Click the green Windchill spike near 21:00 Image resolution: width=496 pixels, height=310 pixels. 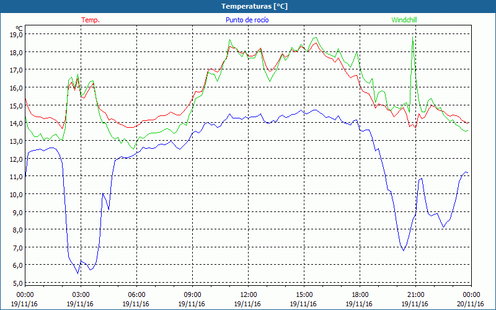tap(413, 37)
